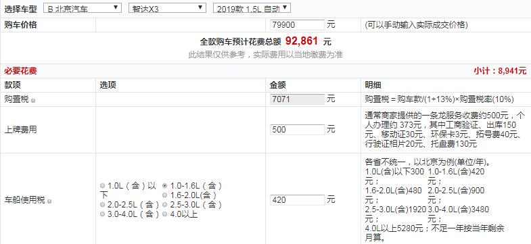Viewport: 531px width, 244px height.
Task: Click the 购置税 row label
Action: (x=17, y=99)
